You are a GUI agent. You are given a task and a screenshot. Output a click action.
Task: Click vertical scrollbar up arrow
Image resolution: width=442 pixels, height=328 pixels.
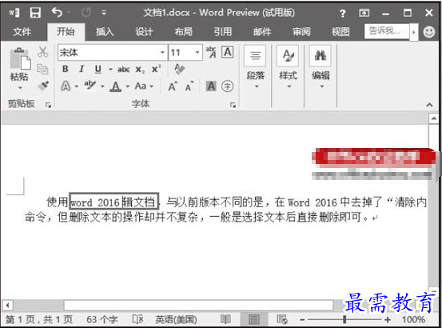tap(433, 118)
